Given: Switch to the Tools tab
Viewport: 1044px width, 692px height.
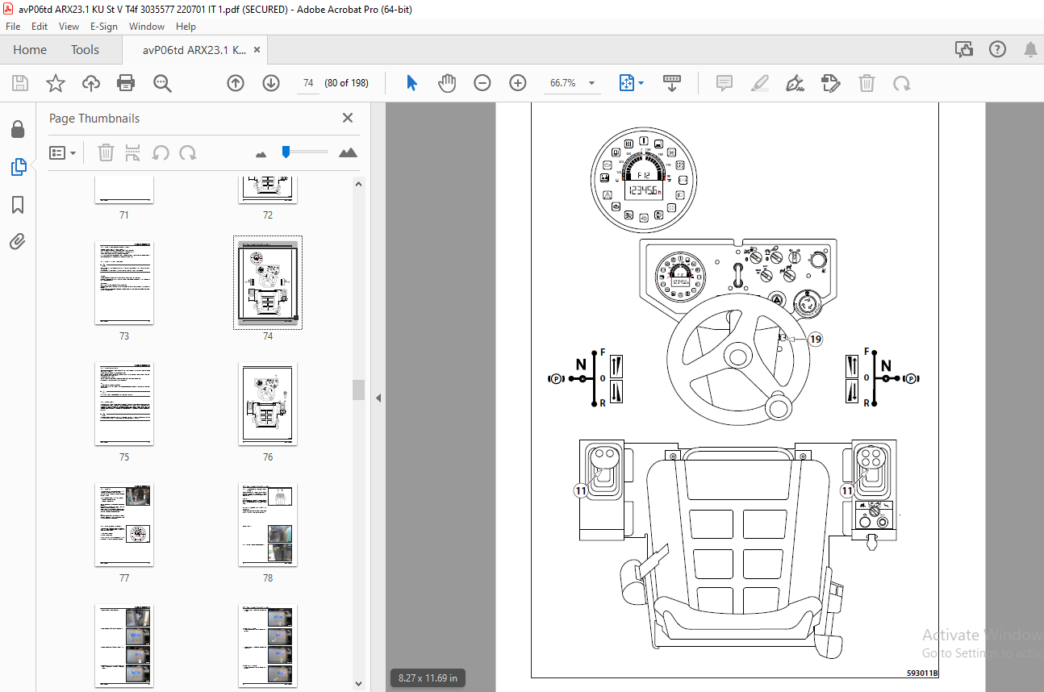Looking at the screenshot, I should [85, 49].
